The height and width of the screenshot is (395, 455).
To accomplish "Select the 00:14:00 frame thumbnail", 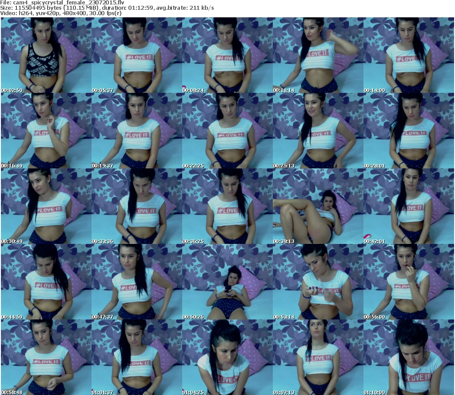I will pos(408,55).
